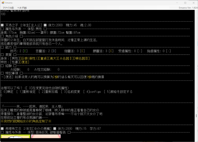Maximize the Emuera window
Viewport: 198px width, 142px height.
pos(185,3)
